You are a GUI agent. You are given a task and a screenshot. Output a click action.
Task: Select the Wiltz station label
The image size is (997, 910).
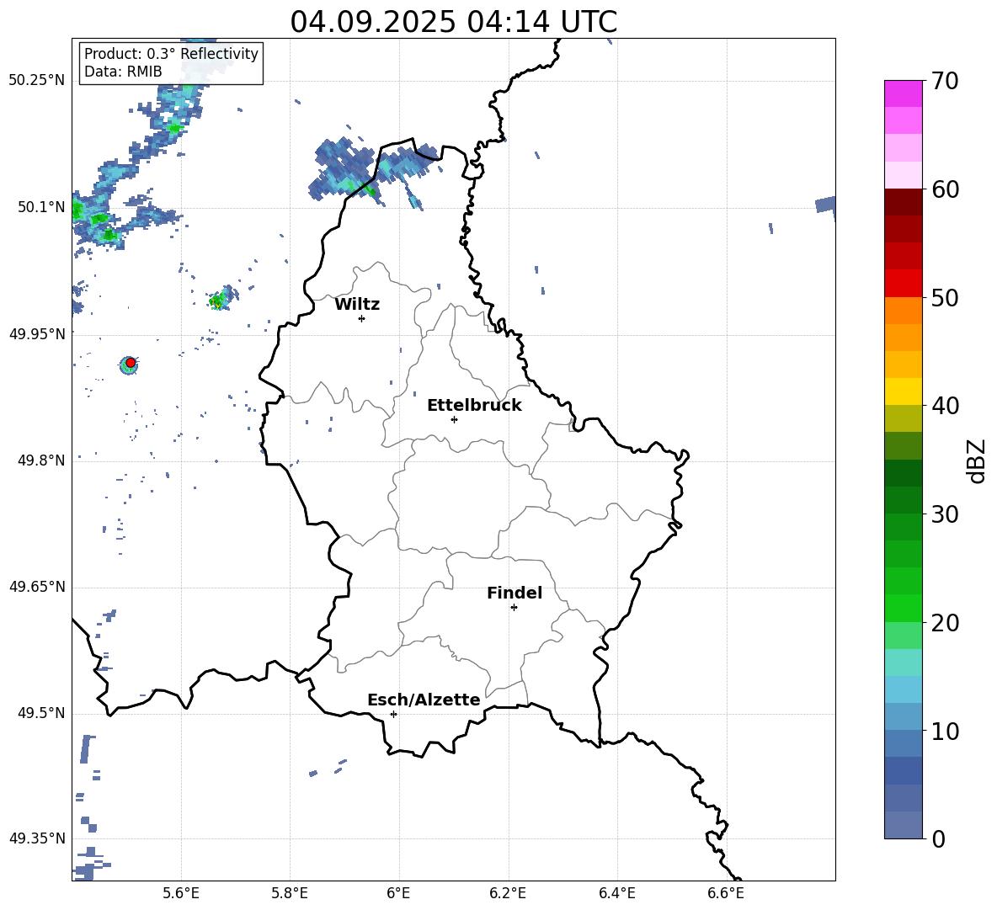[x=357, y=305]
